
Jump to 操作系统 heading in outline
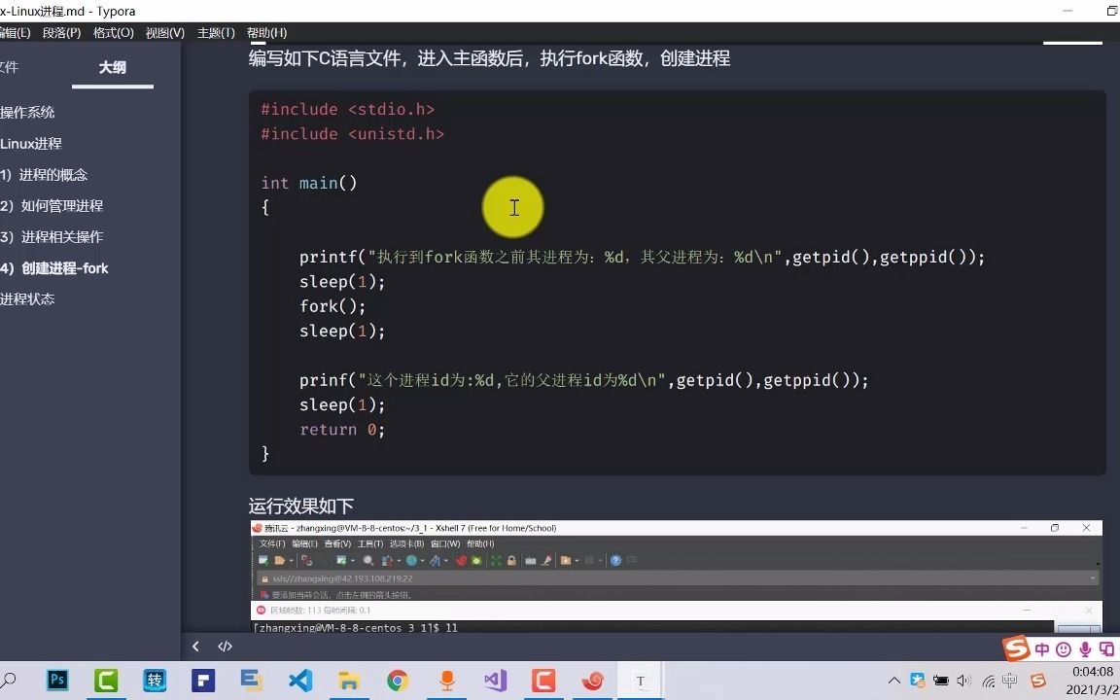click(x=27, y=112)
